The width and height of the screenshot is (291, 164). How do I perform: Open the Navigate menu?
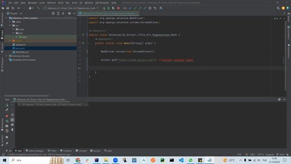32,3
